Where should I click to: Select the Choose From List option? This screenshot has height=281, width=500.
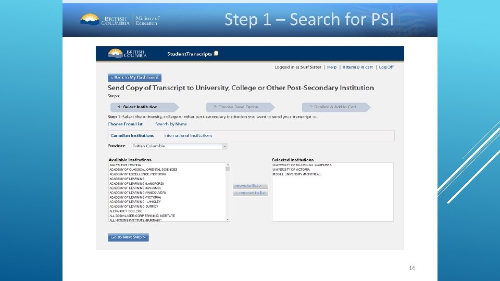pyautogui.click(x=125, y=124)
